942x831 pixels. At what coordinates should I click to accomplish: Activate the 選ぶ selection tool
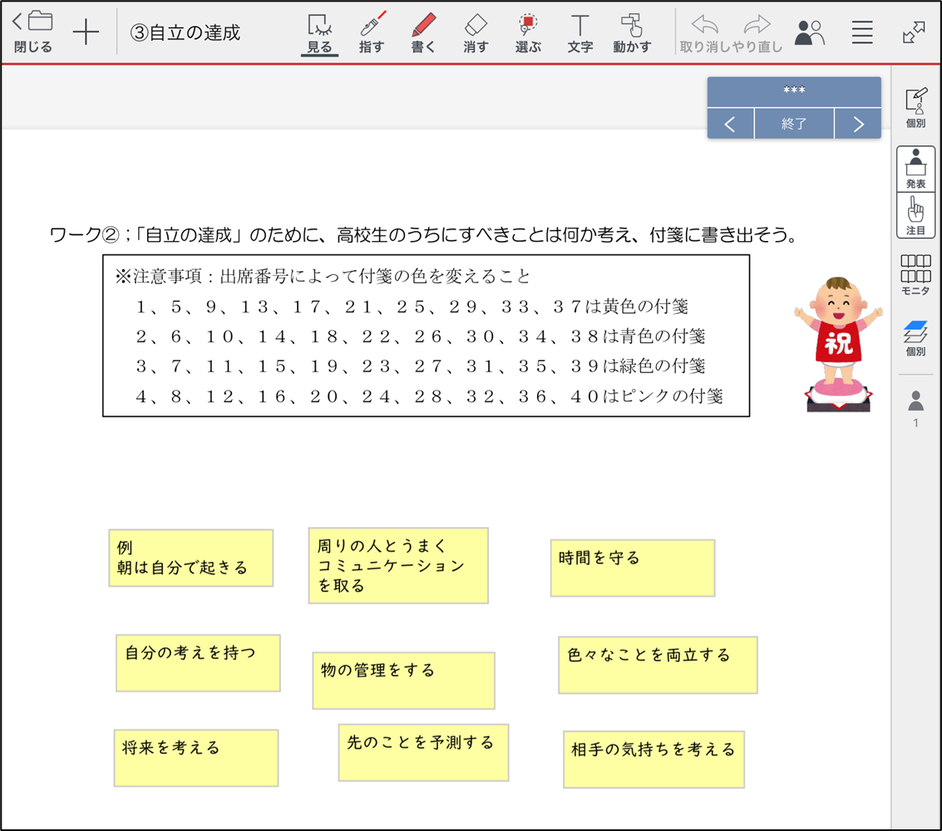tap(528, 32)
